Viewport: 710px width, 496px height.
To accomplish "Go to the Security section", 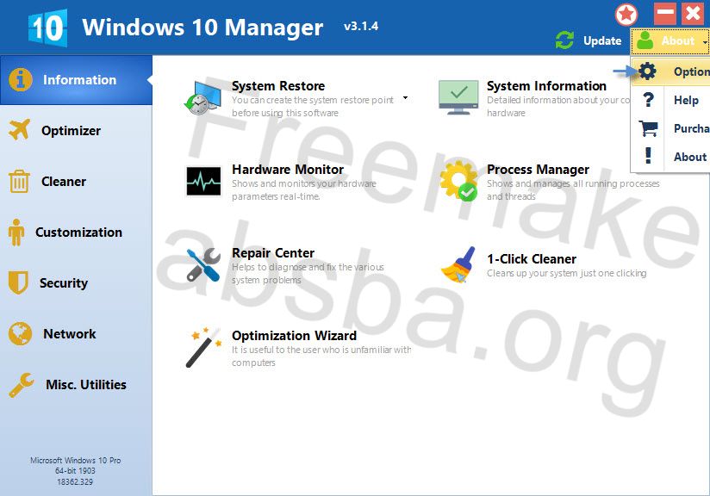I will click(76, 282).
